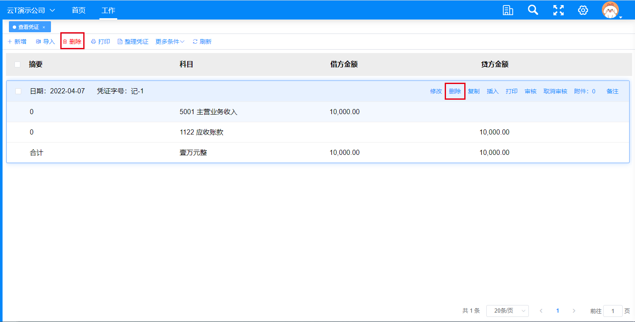Close the 查看凭证 tab
Screen dimensions: 635x322
coord(44,27)
